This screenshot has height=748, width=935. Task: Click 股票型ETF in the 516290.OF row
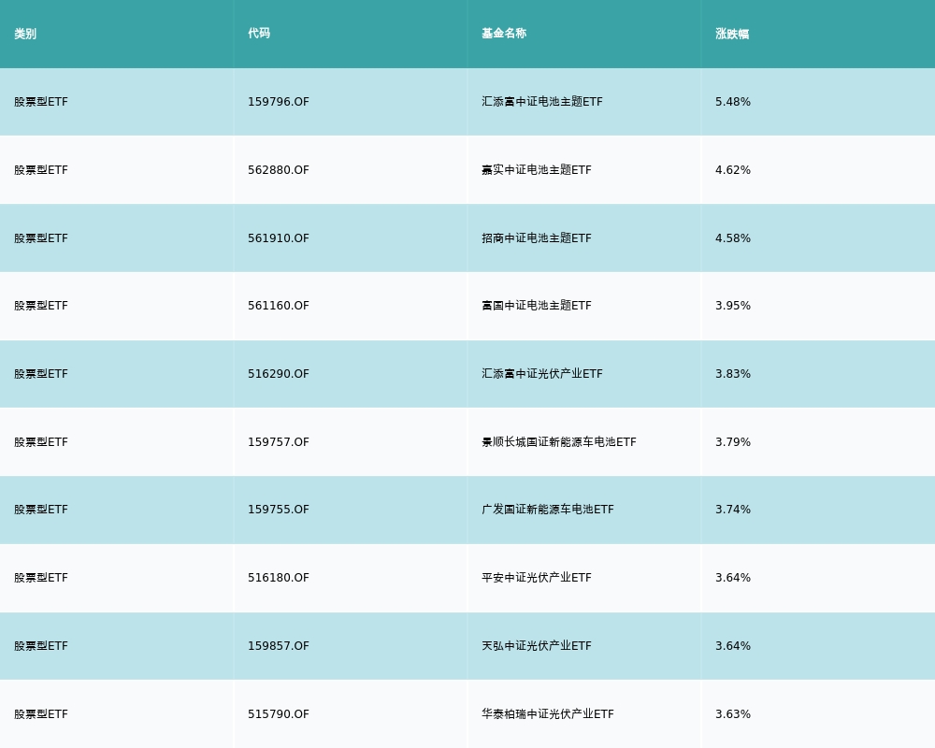pos(41,374)
